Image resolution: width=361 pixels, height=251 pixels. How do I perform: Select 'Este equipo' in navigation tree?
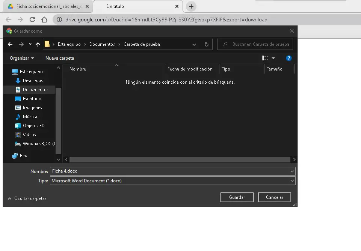click(x=27, y=72)
